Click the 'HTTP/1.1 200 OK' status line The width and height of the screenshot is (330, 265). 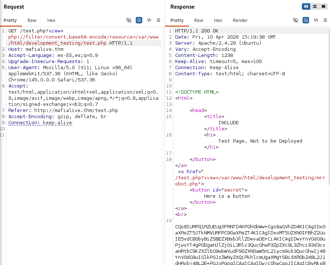(x=196, y=31)
